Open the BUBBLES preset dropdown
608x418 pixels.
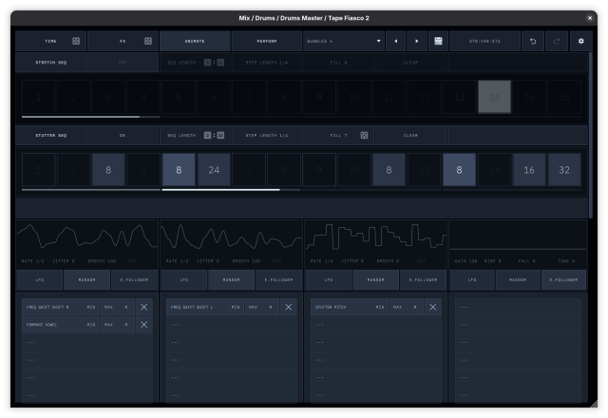pyautogui.click(x=344, y=41)
